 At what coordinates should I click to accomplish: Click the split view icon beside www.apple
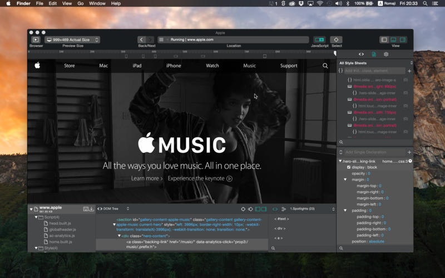pos(86,209)
